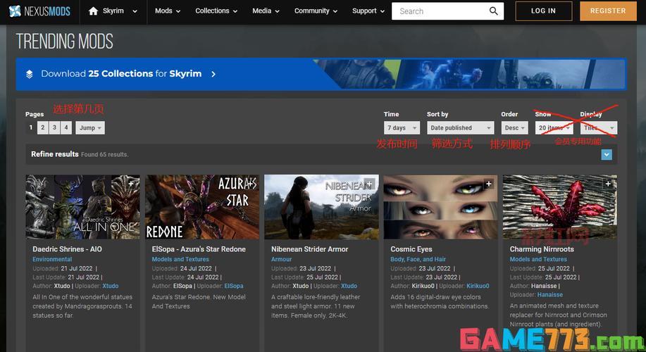Open the Display Tiles dropdown
Image resolution: width=646 pixels, height=352 pixels.
point(599,127)
